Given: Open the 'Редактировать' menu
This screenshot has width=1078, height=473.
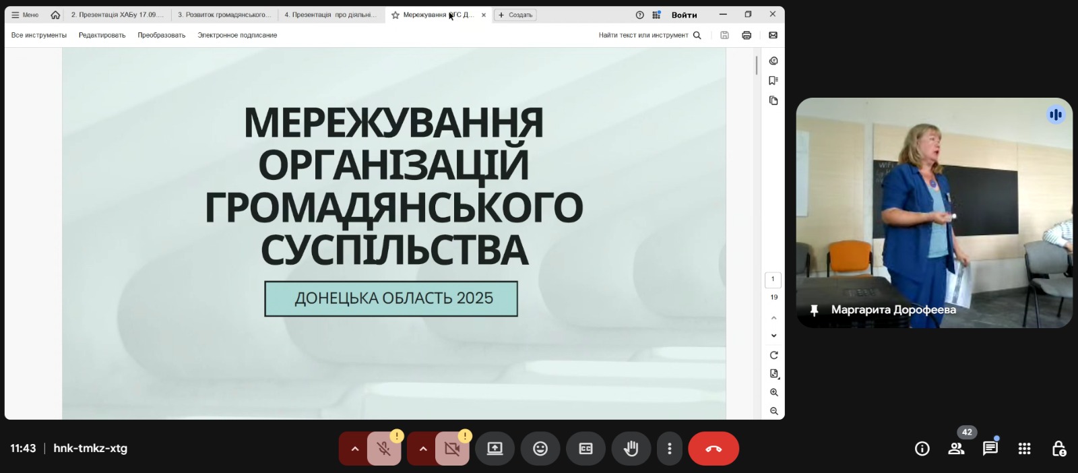Looking at the screenshot, I should coord(102,35).
